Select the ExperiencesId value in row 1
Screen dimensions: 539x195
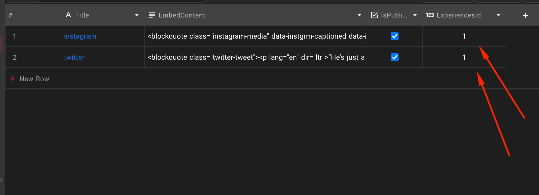tap(464, 36)
